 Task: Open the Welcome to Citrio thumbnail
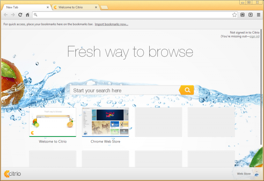pos(53,122)
